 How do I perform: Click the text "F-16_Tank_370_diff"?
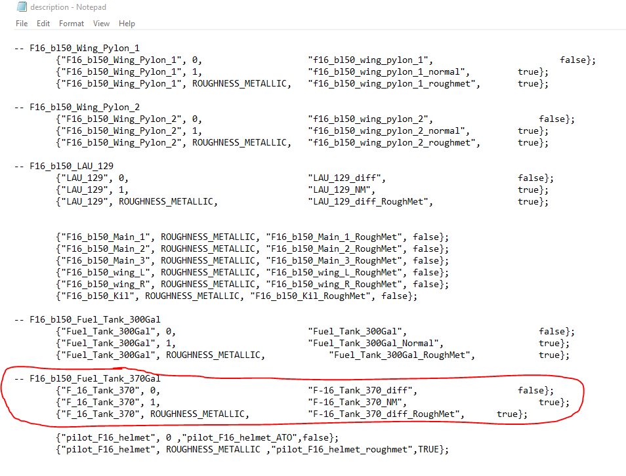360,391
